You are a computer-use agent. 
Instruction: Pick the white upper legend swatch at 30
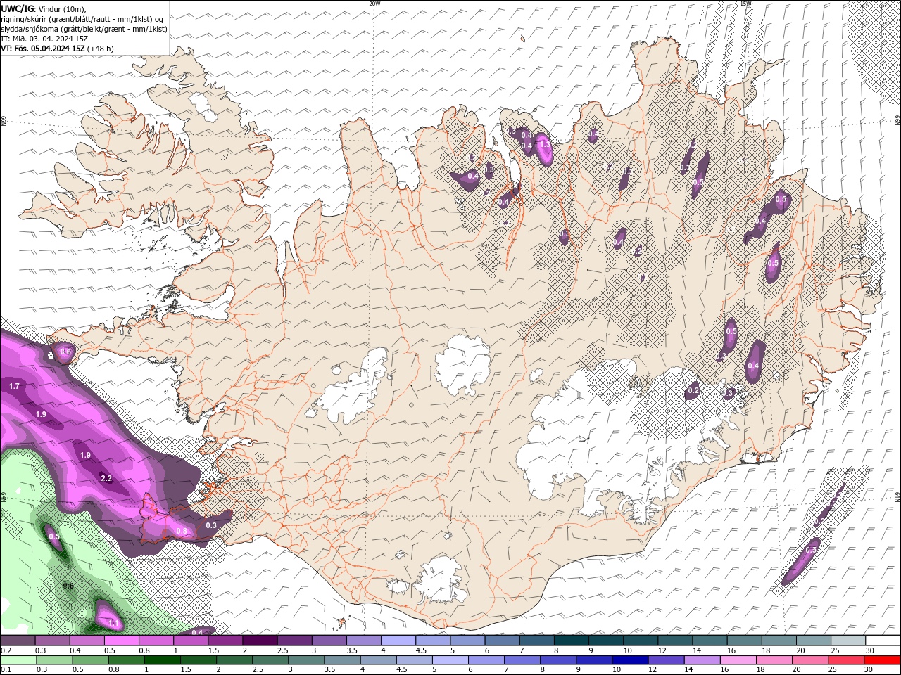coord(883,641)
